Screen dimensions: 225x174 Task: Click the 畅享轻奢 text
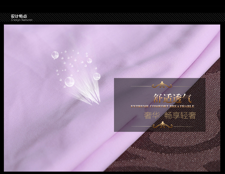[x=180, y=115]
